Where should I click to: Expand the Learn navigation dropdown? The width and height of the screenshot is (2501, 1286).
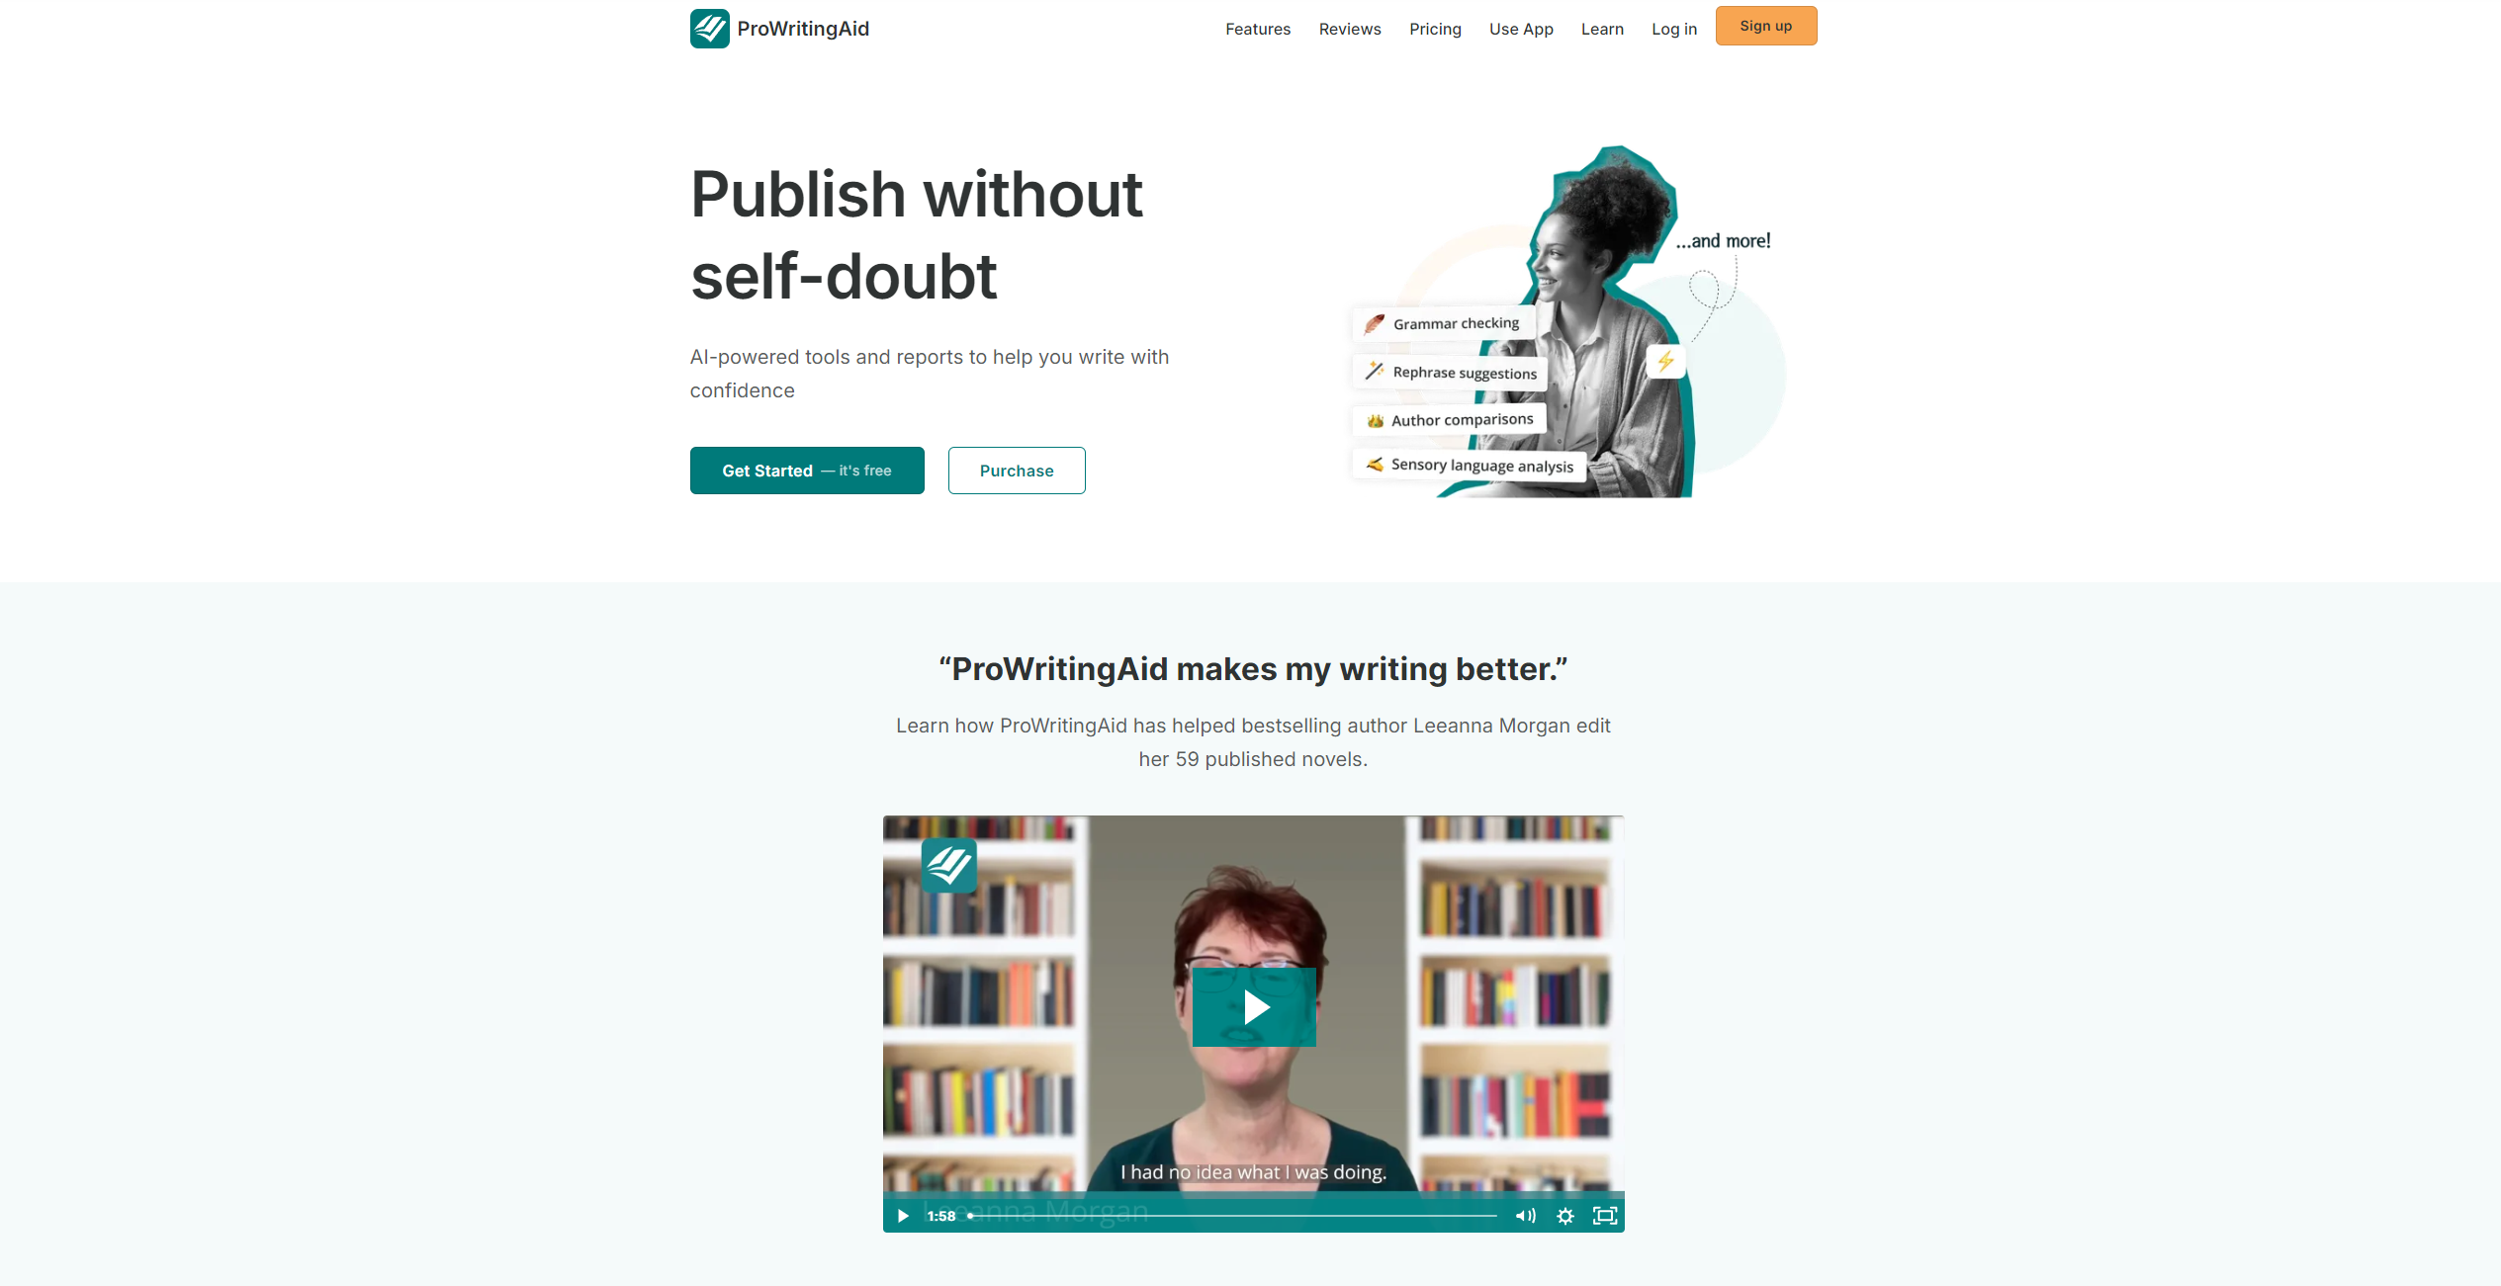[x=1600, y=27]
